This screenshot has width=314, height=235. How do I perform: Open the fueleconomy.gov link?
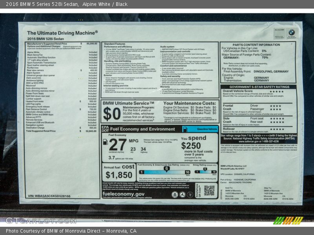point(123,194)
